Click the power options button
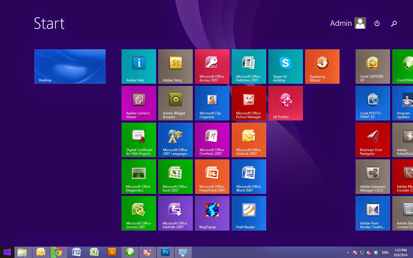The height and width of the screenshot is (258, 413). 377,23
